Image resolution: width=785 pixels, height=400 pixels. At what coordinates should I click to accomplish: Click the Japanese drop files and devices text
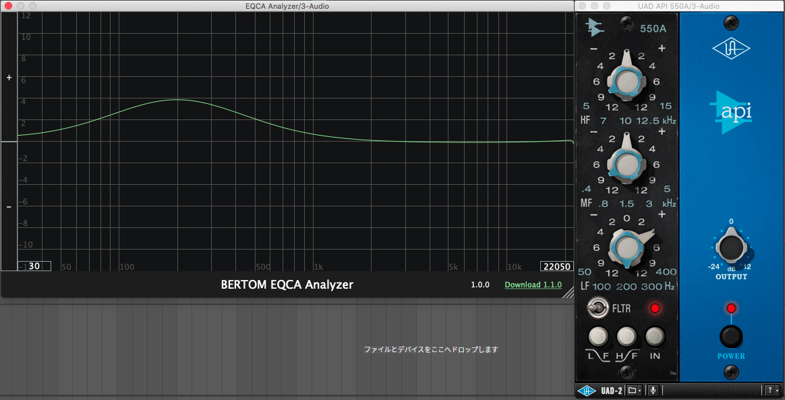[x=431, y=349]
